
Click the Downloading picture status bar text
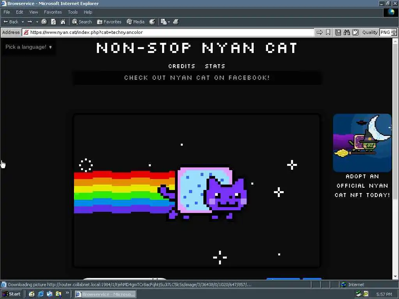point(130,285)
